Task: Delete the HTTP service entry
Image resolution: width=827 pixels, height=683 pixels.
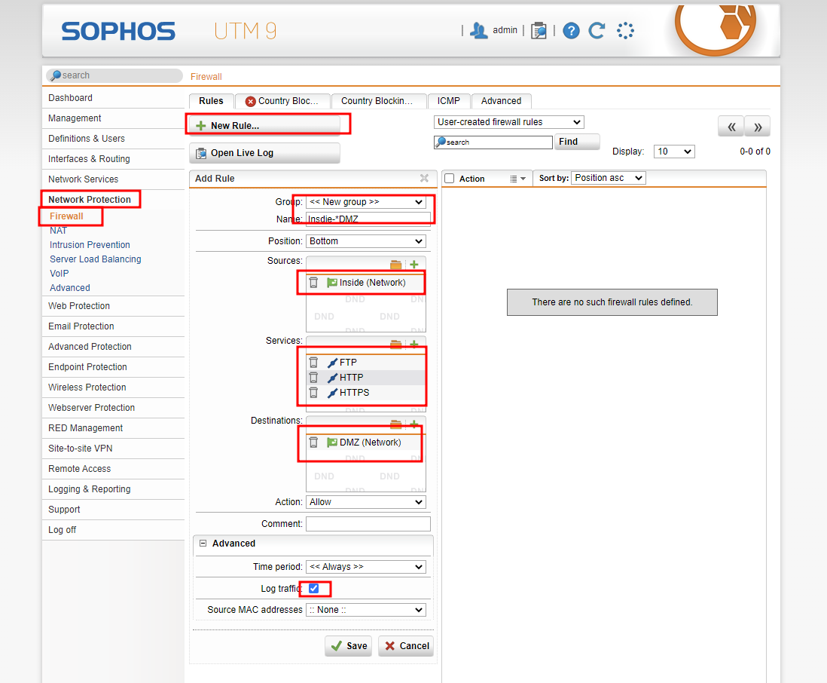Action: click(x=313, y=378)
